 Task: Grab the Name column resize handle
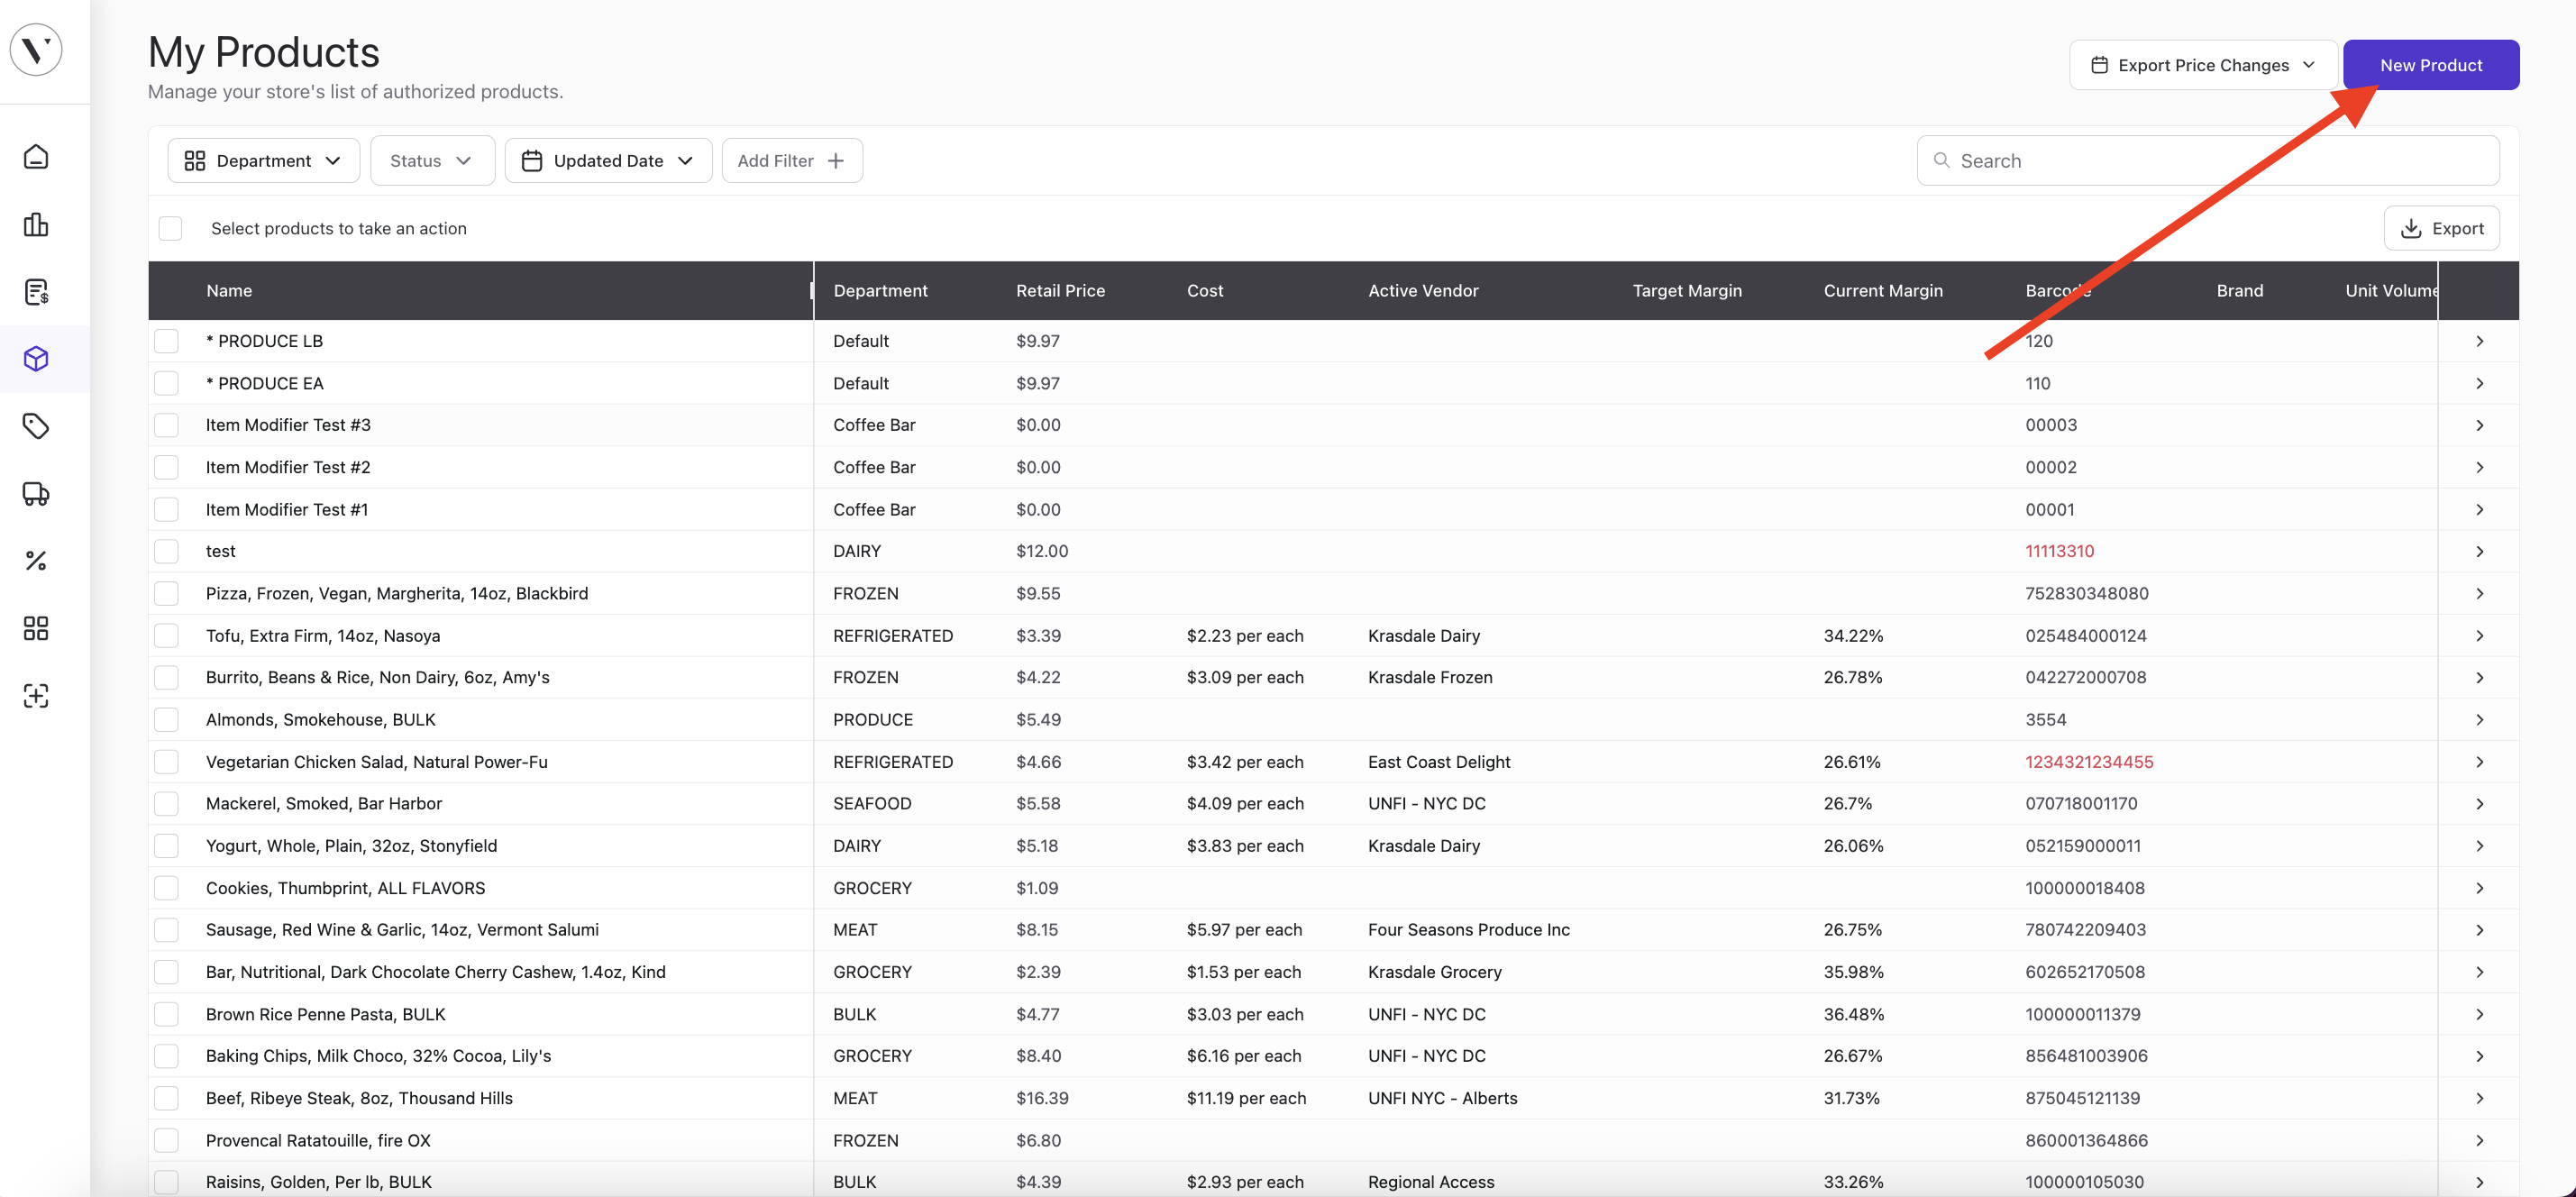pyautogui.click(x=812, y=291)
